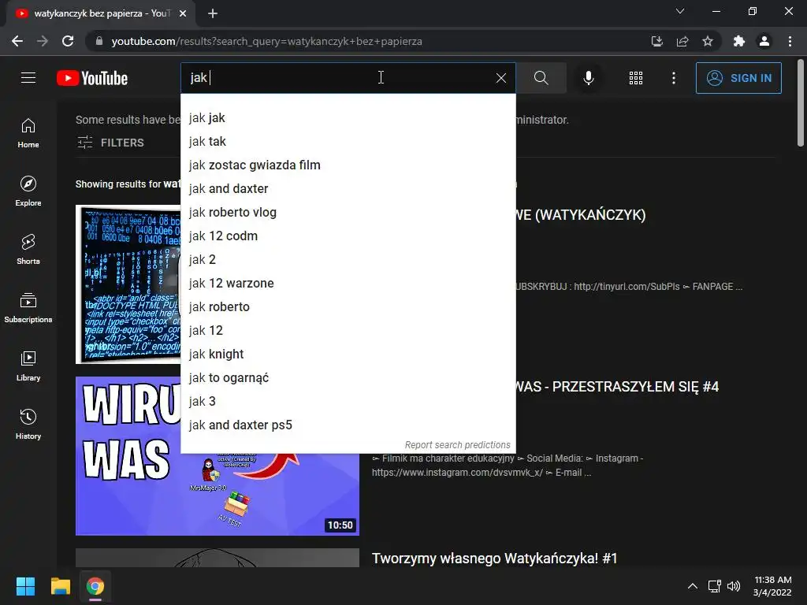This screenshot has height=605, width=807.
Task: Select suggestion 'jak 3'
Action: (348, 402)
